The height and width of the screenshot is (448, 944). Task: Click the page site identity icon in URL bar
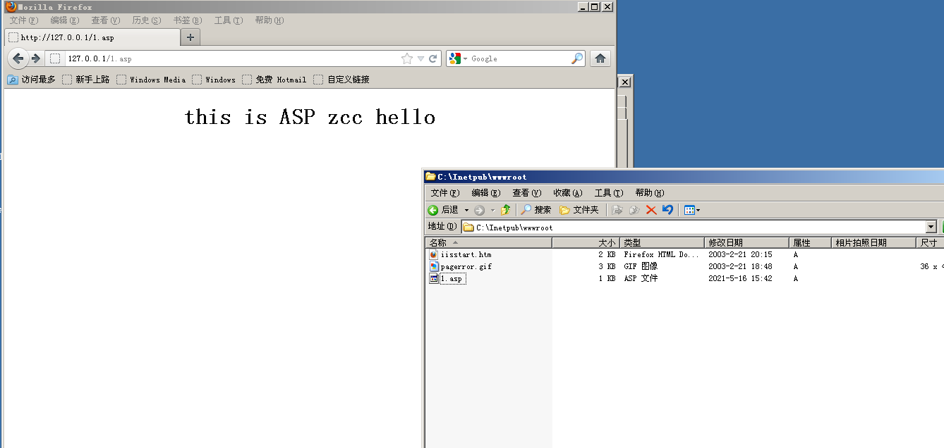click(55, 58)
